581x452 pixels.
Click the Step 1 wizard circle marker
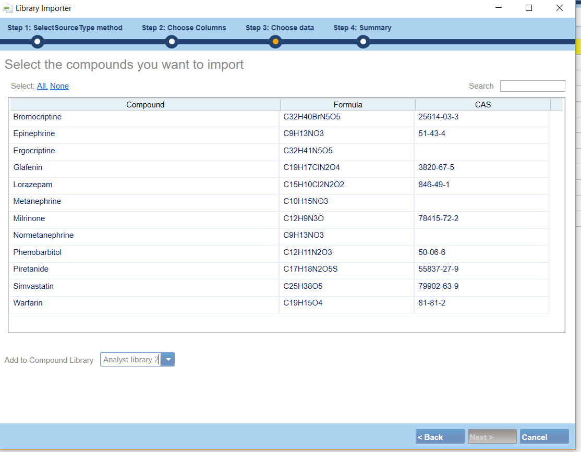37,42
